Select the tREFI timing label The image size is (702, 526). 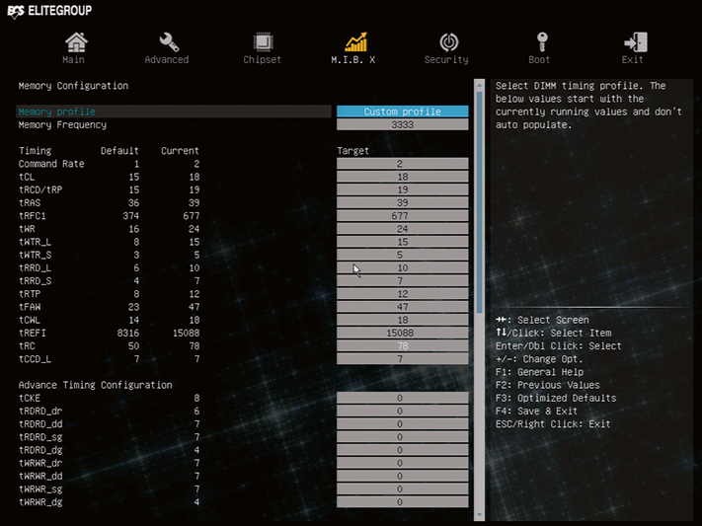(33, 333)
